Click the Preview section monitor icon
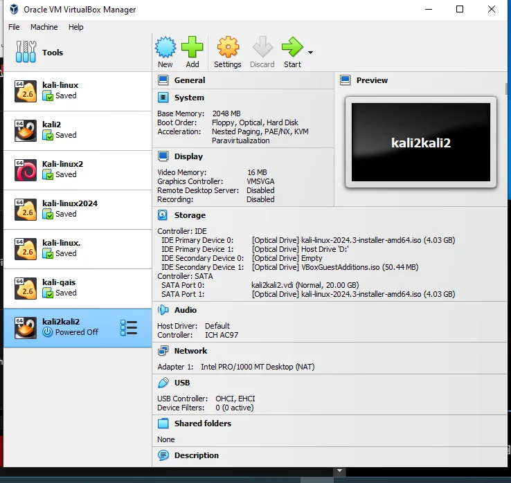Screen dimensions: 511x483 (x=345, y=80)
